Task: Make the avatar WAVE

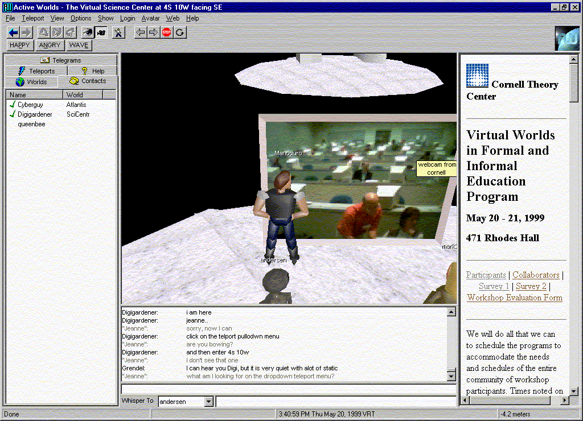Action: [79, 46]
